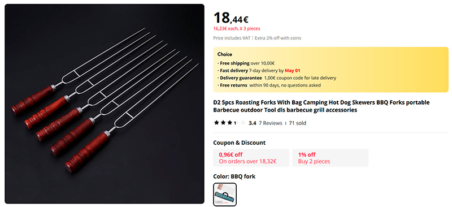Click the 18,44€ price

tap(231, 18)
